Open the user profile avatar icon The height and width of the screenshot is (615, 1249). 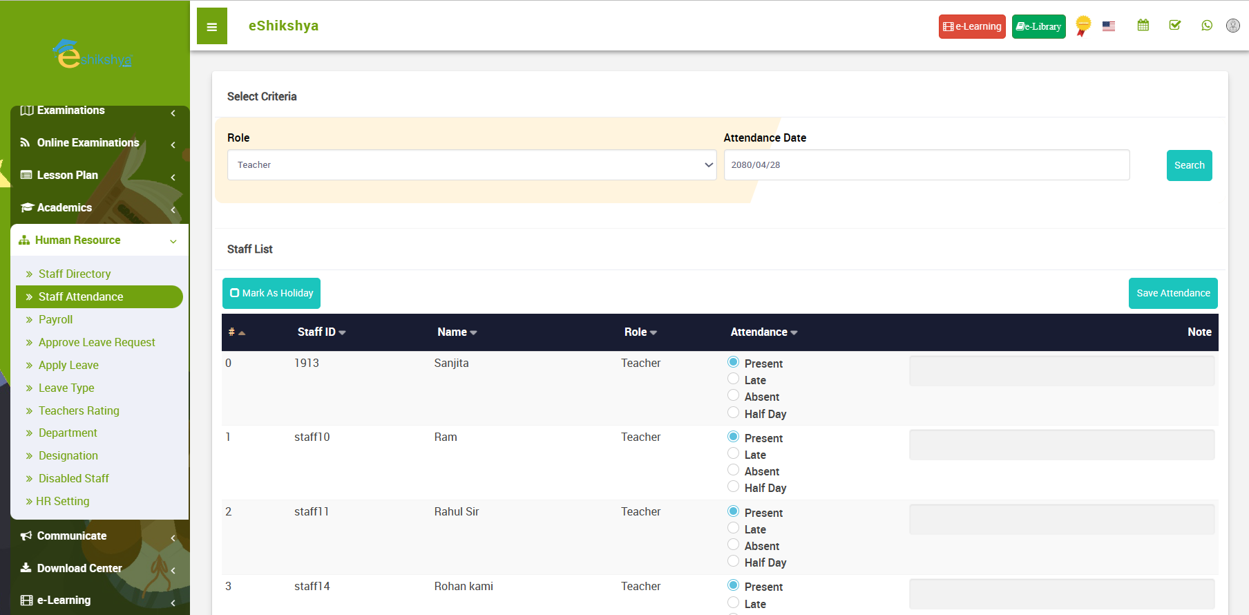[1232, 26]
